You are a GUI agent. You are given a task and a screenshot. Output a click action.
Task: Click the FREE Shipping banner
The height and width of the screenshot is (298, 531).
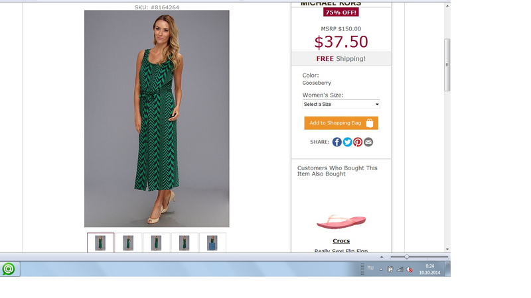pyautogui.click(x=341, y=59)
